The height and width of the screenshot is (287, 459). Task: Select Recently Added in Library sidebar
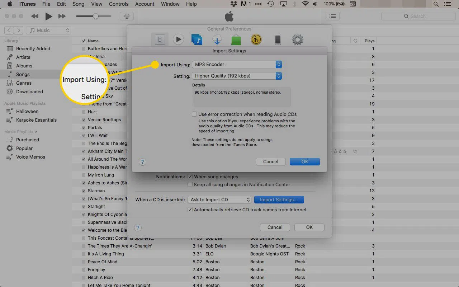pyautogui.click(x=33, y=49)
